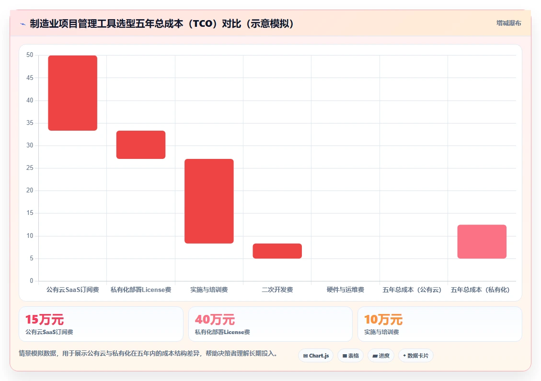Click x-axis label 五年总成本(公有云)
This screenshot has width=541, height=381.
[412, 290]
